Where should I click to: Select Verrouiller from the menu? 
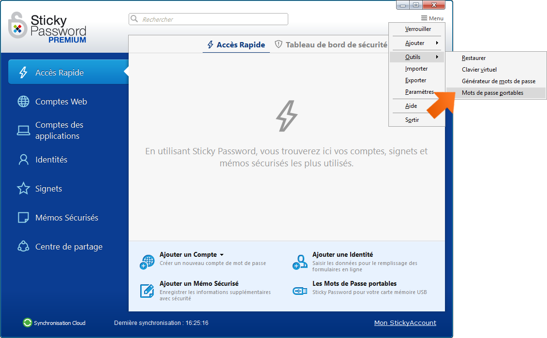pyautogui.click(x=417, y=29)
